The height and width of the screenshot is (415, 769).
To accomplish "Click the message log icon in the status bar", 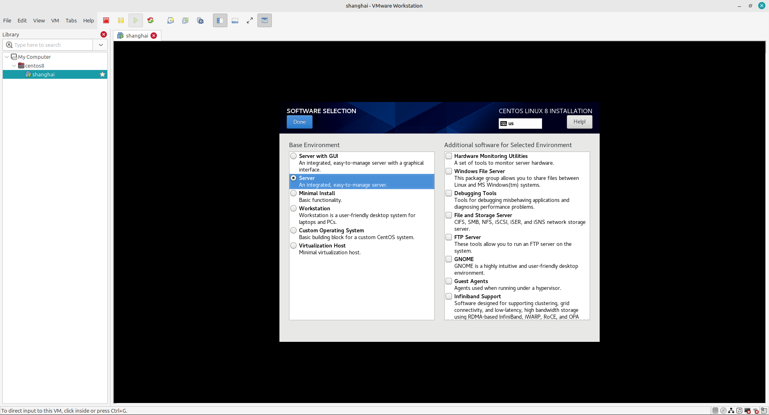I will [764, 411].
